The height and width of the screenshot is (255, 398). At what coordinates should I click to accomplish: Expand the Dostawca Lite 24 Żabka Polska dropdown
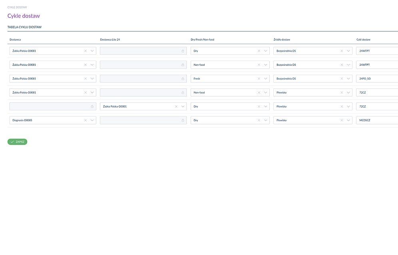tap(183, 106)
